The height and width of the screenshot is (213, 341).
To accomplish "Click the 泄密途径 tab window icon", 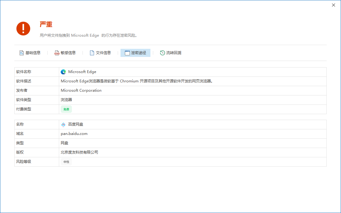I will click(127, 53).
